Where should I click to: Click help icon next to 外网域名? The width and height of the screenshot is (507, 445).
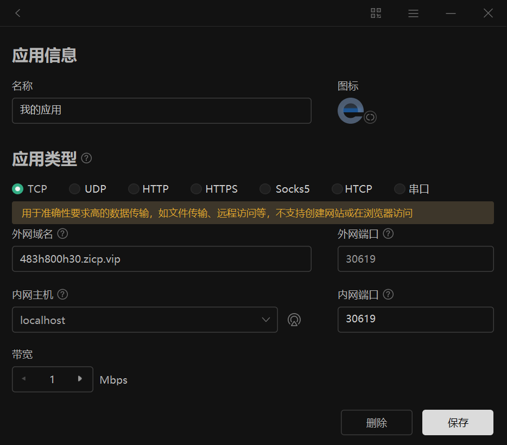(62, 234)
